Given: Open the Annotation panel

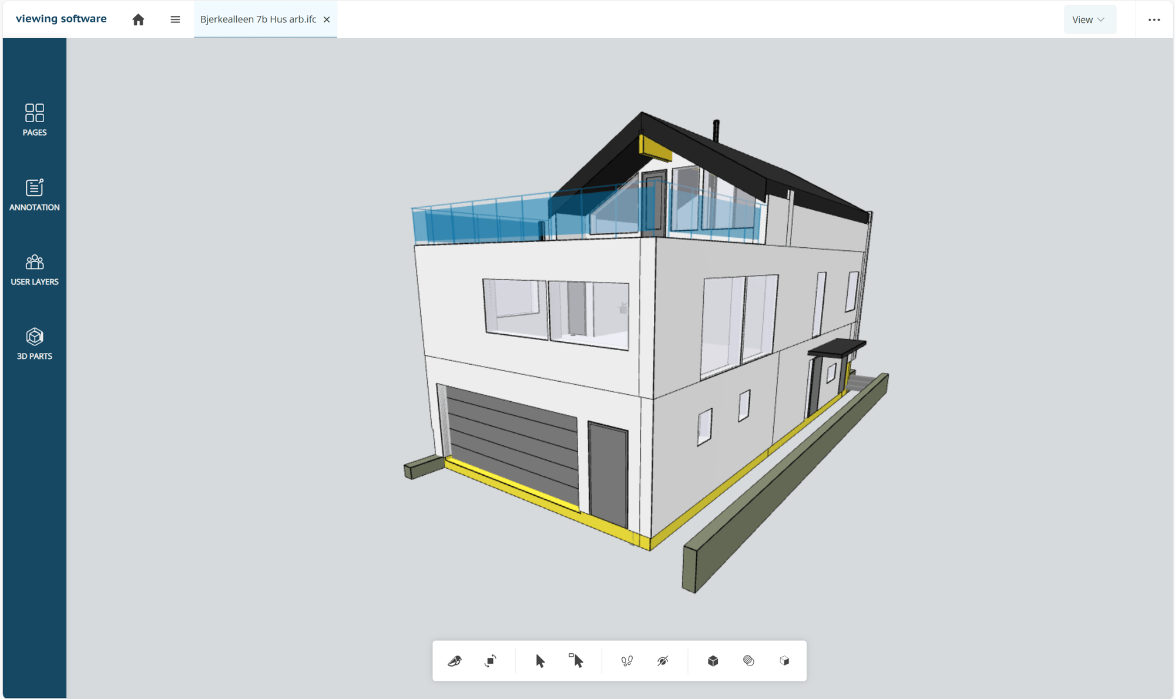Looking at the screenshot, I should (34, 194).
